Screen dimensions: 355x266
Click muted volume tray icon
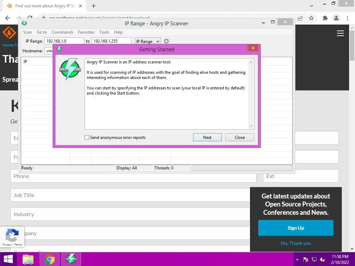point(322,259)
